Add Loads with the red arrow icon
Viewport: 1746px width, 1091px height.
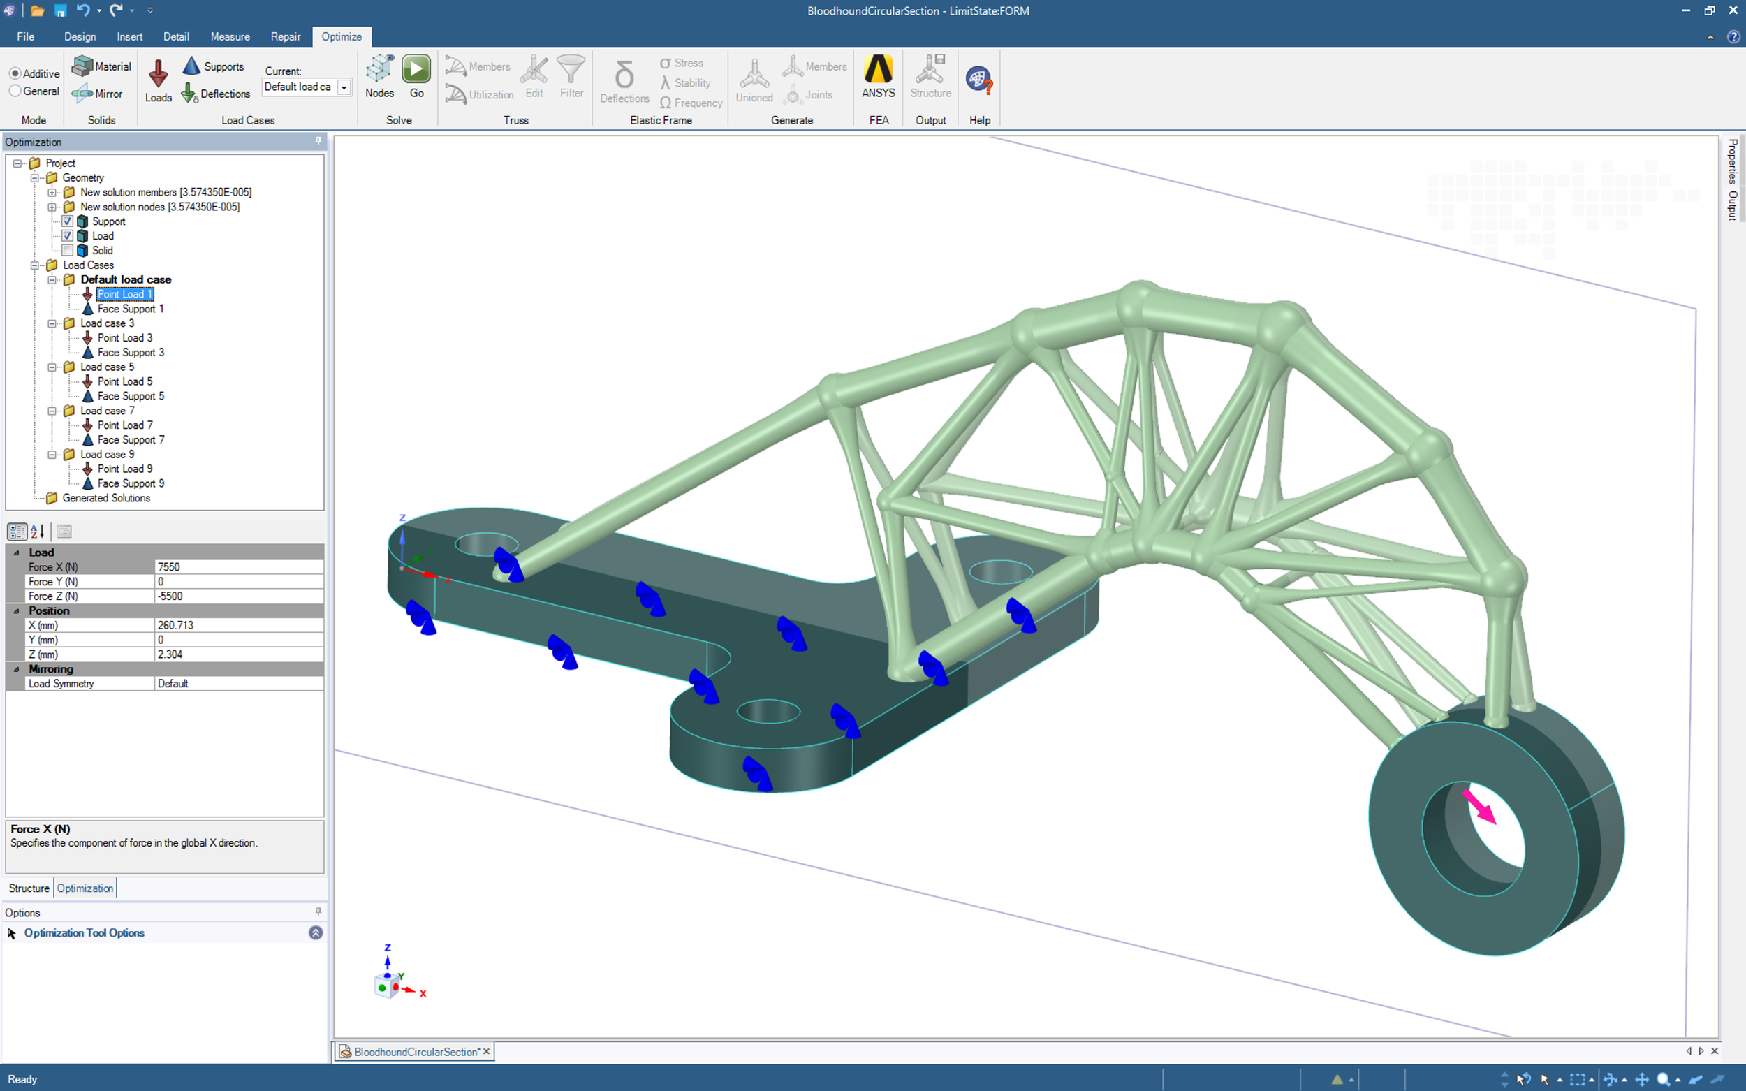[158, 82]
